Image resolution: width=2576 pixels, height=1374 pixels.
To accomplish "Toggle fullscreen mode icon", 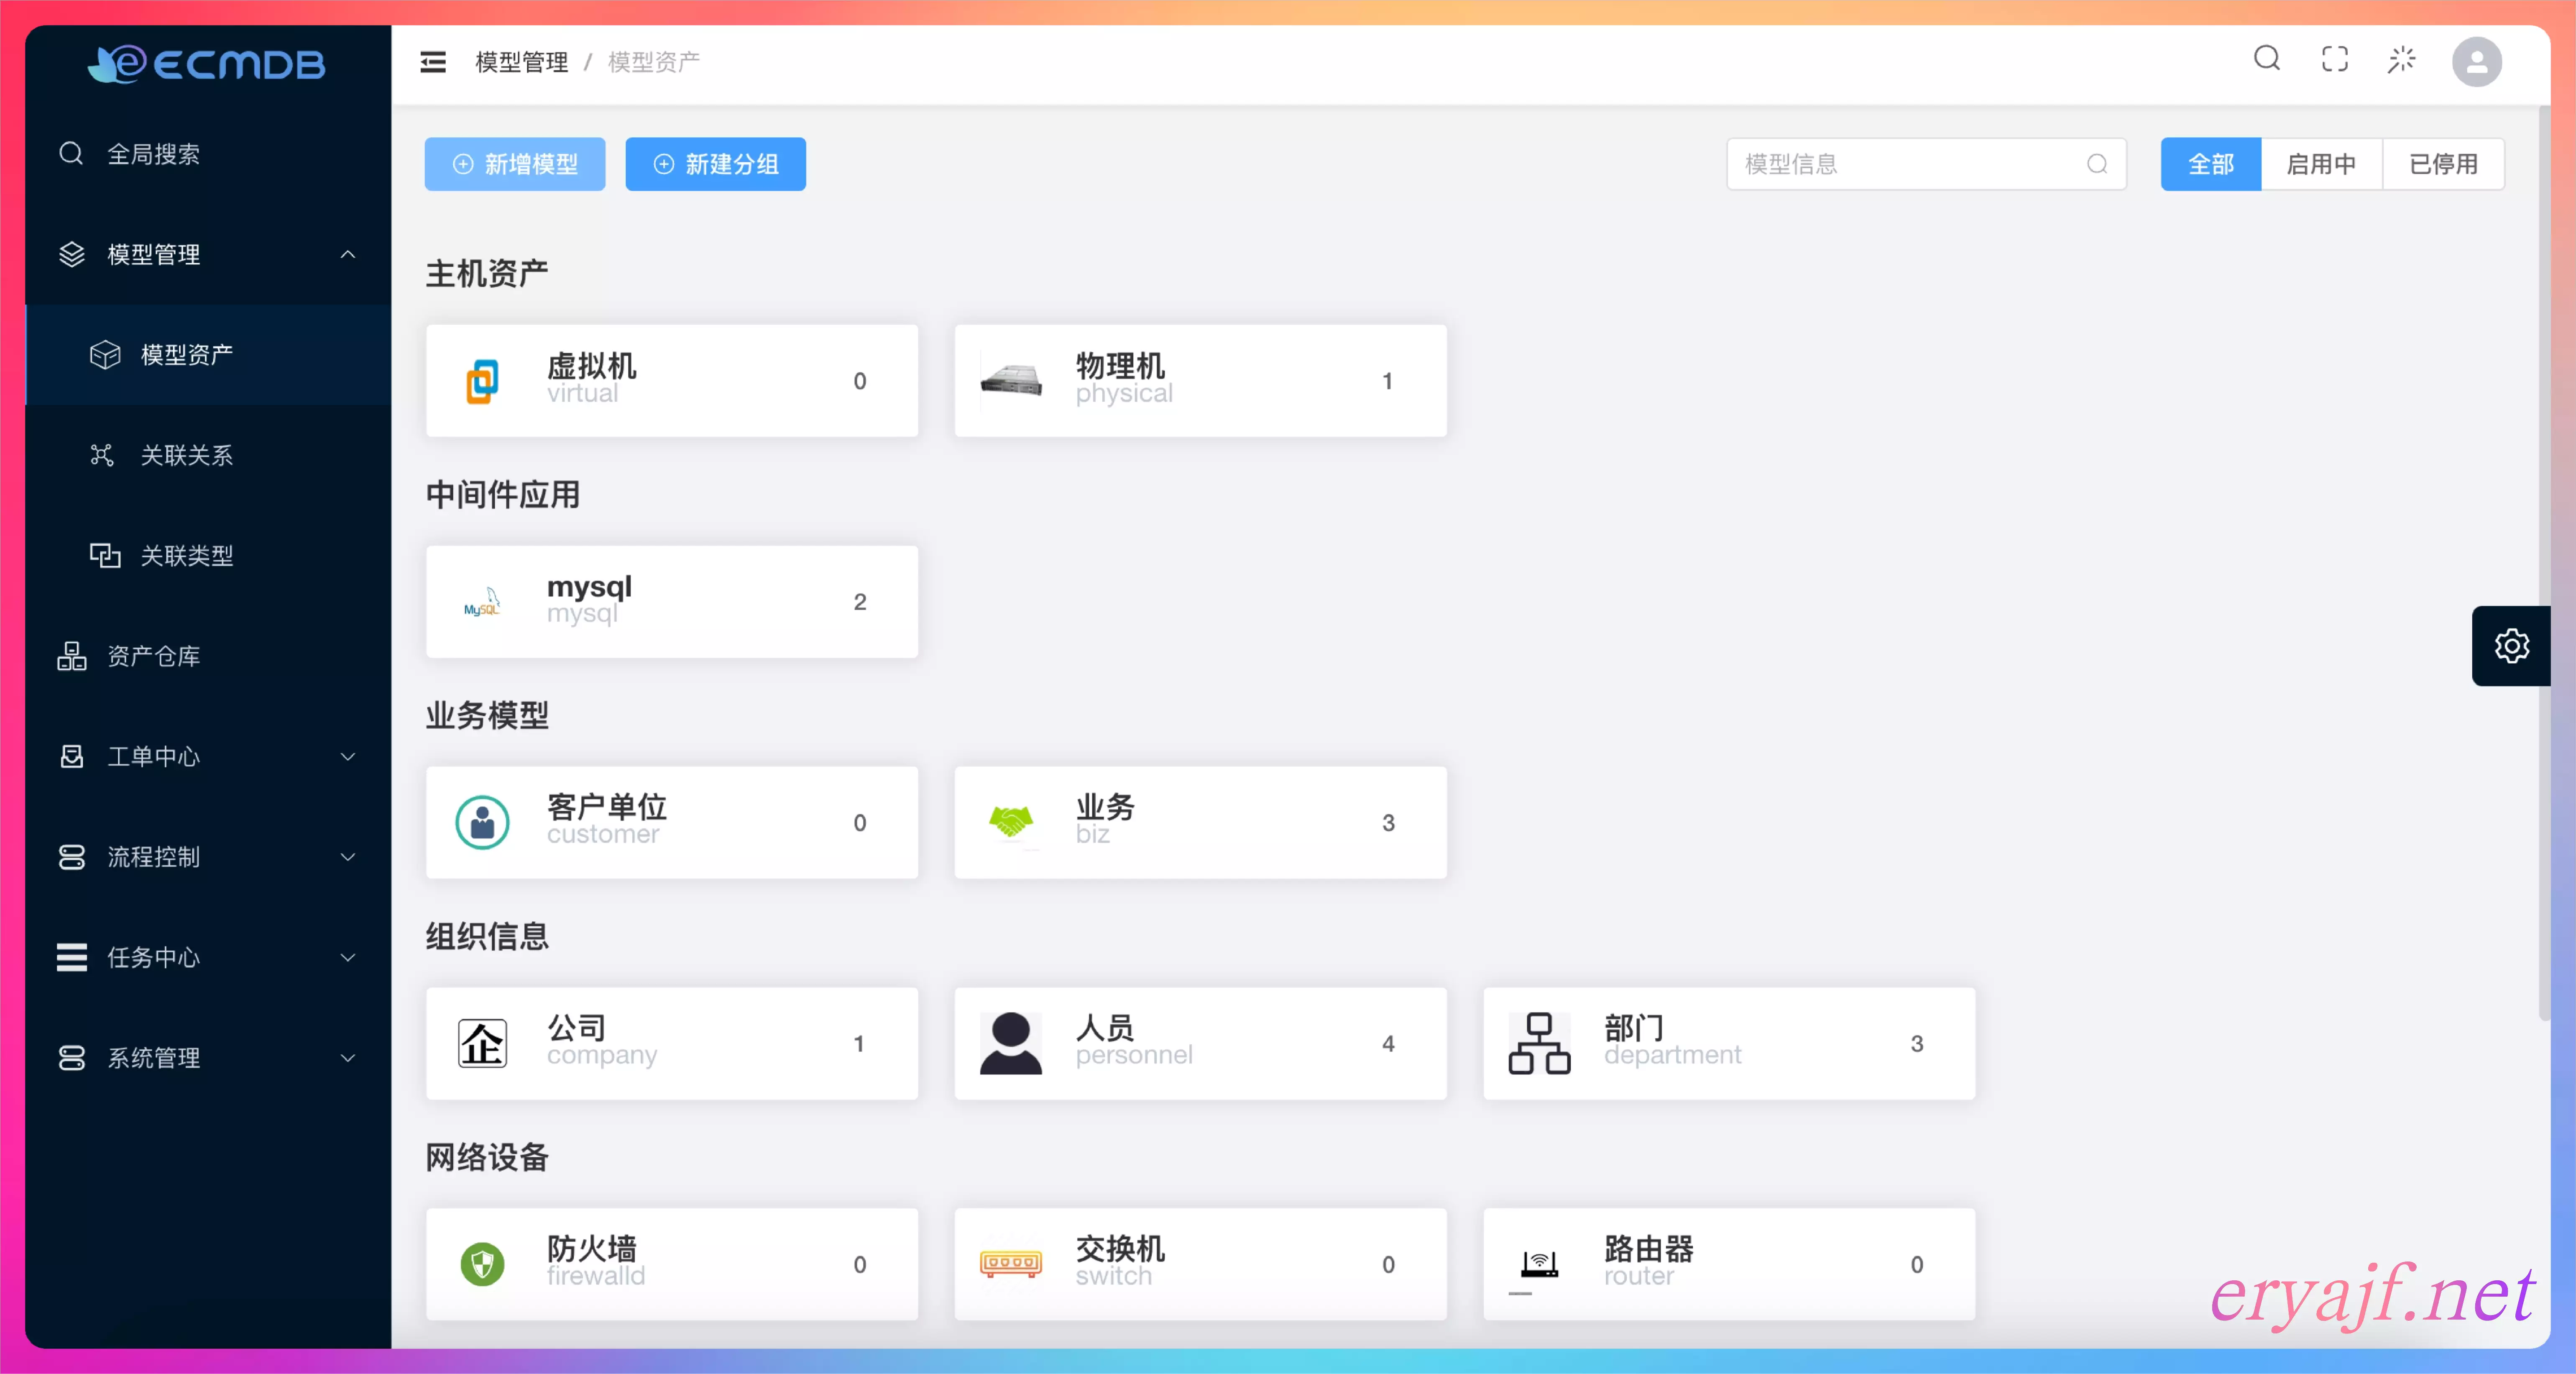I will pos(2335,59).
